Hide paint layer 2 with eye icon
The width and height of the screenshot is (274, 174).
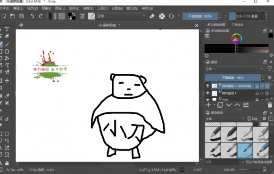(x=208, y=86)
